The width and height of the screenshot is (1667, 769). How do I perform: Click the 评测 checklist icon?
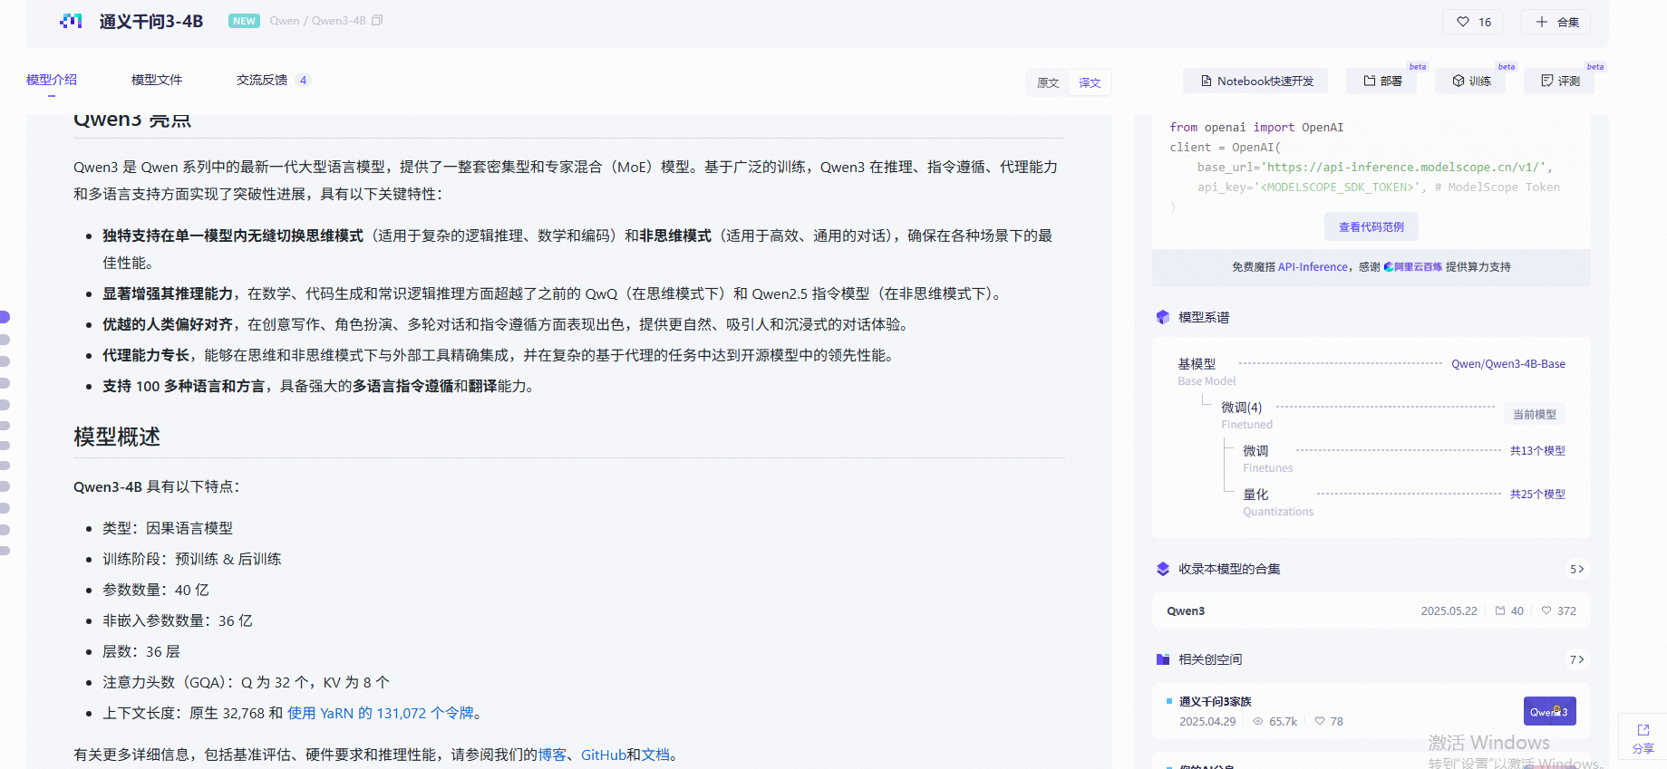tap(1547, 81)
